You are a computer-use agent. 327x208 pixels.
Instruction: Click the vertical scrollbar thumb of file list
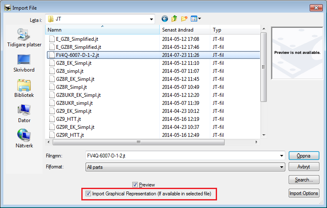click(x=264, y=67)
